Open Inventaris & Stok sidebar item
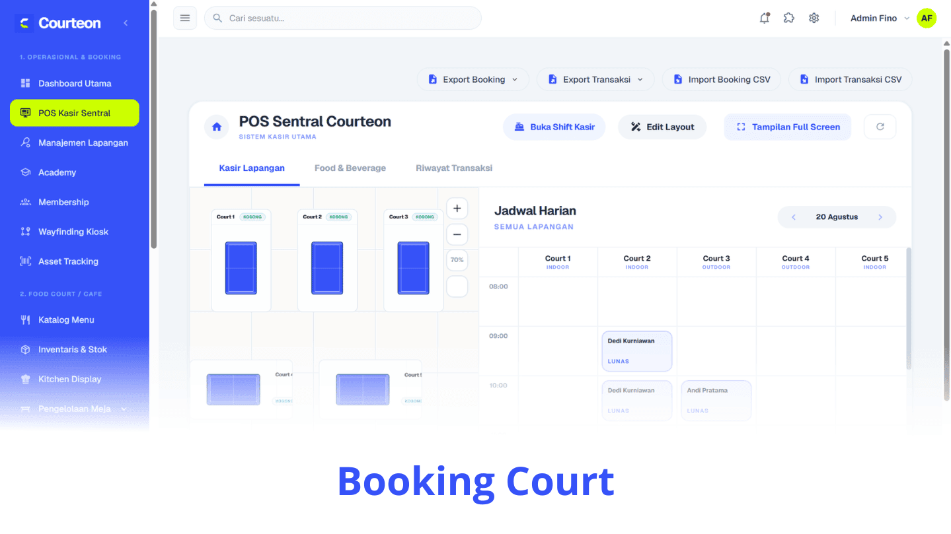The image size is (951, 534). pos(75,349)
